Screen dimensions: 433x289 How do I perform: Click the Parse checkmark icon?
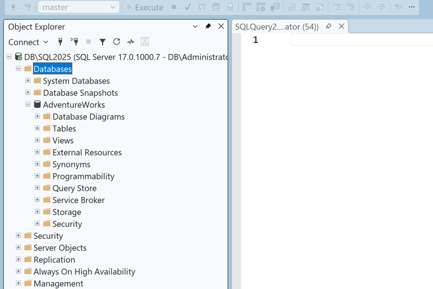coord(188,7)
